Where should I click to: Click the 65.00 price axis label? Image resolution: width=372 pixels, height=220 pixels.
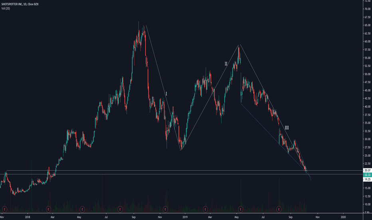click(368, 25)
